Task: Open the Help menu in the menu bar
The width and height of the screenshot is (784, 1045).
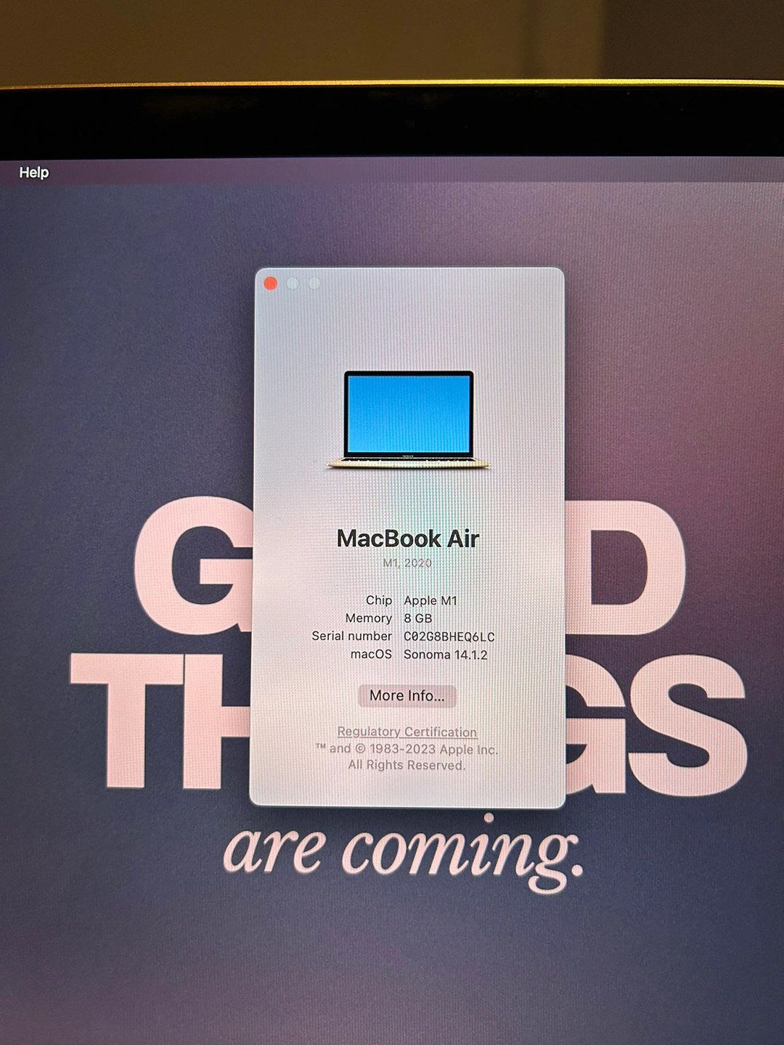Action: tap(34, 173)
